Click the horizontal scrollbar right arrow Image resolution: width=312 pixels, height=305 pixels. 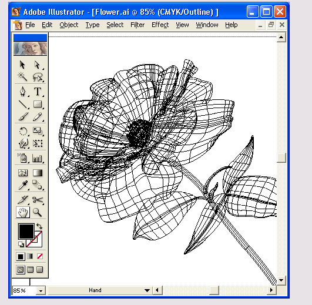[271, 290]
